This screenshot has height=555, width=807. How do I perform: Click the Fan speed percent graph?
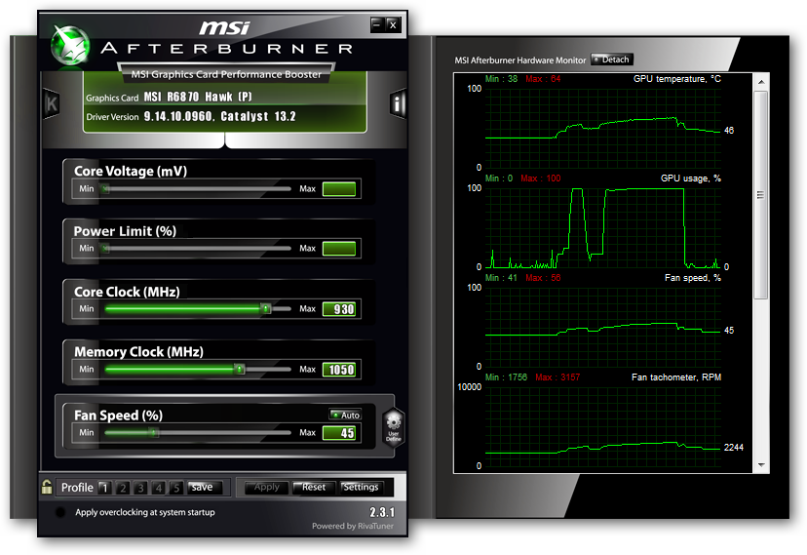602,328
